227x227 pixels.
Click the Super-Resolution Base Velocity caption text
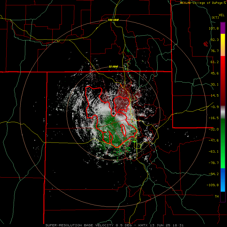point(115,225)
